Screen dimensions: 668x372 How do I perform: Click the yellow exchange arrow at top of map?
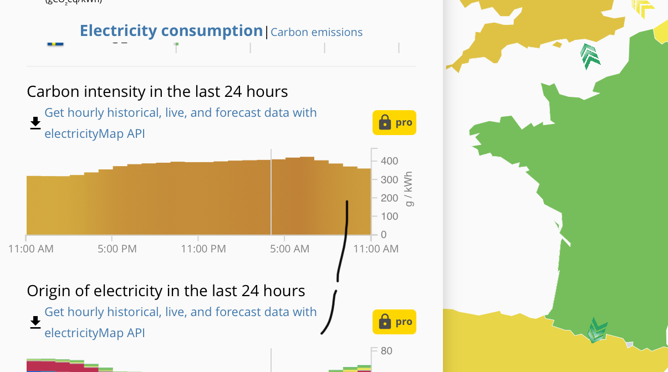pos(644,8)
